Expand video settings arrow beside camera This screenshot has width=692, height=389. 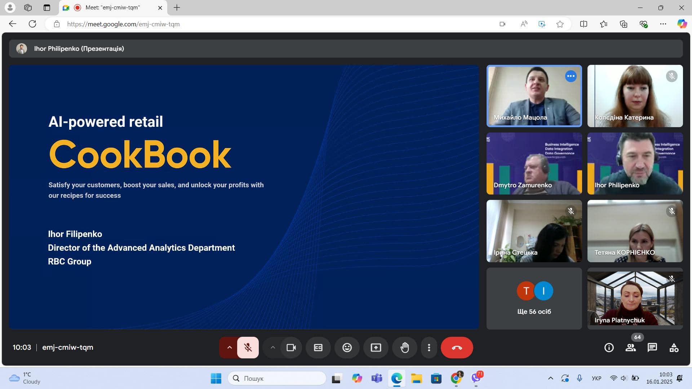(x=272, y=348)
